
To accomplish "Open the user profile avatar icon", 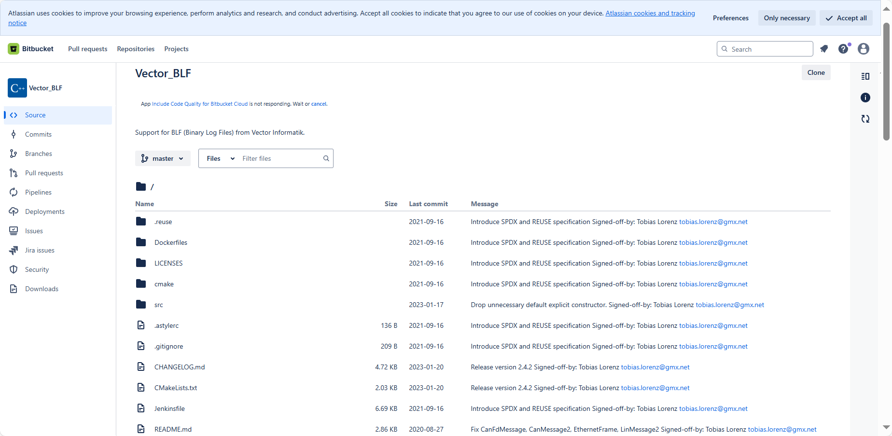I will pos(864,49).
